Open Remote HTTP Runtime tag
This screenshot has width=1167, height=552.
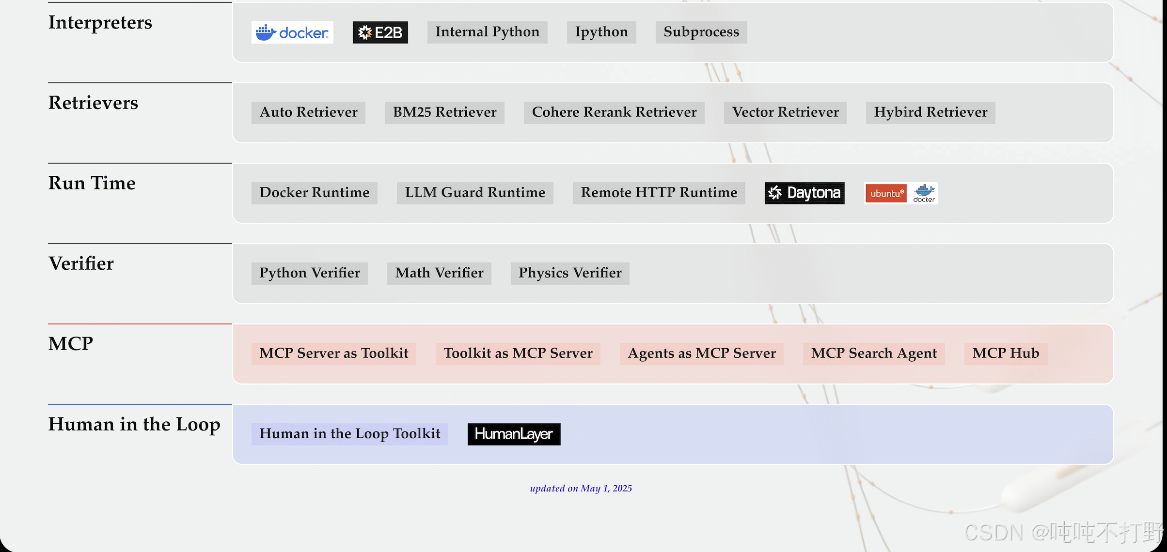[659, 193]
